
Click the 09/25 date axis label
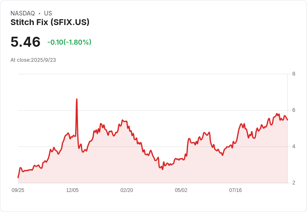point(18,190)
